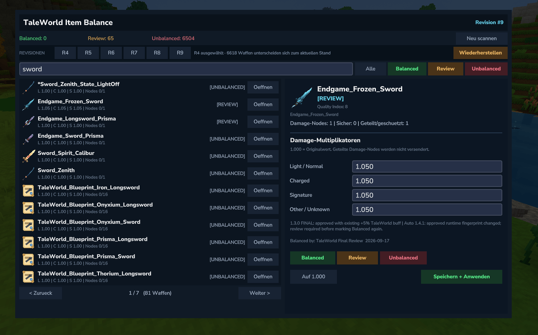The image size is (538, 335).
Task: Click the Review: 65 counter
Action: coord(101,39)
